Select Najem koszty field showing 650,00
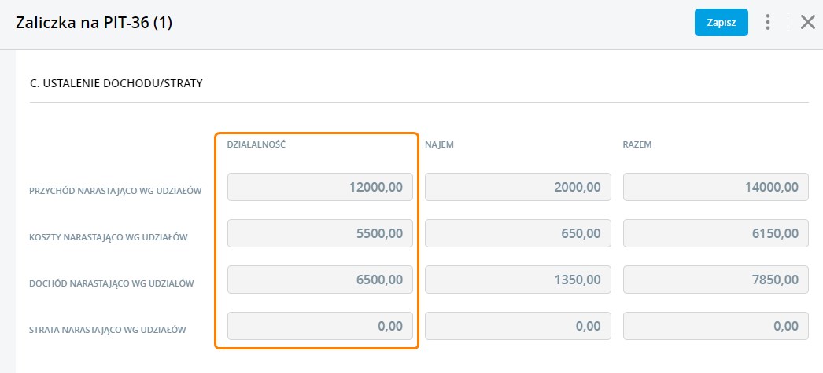This screenshot has width=823, height=373. 518,233
